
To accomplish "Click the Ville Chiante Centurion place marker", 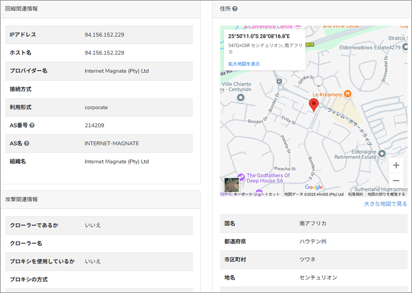I will [x=241, y=98].
